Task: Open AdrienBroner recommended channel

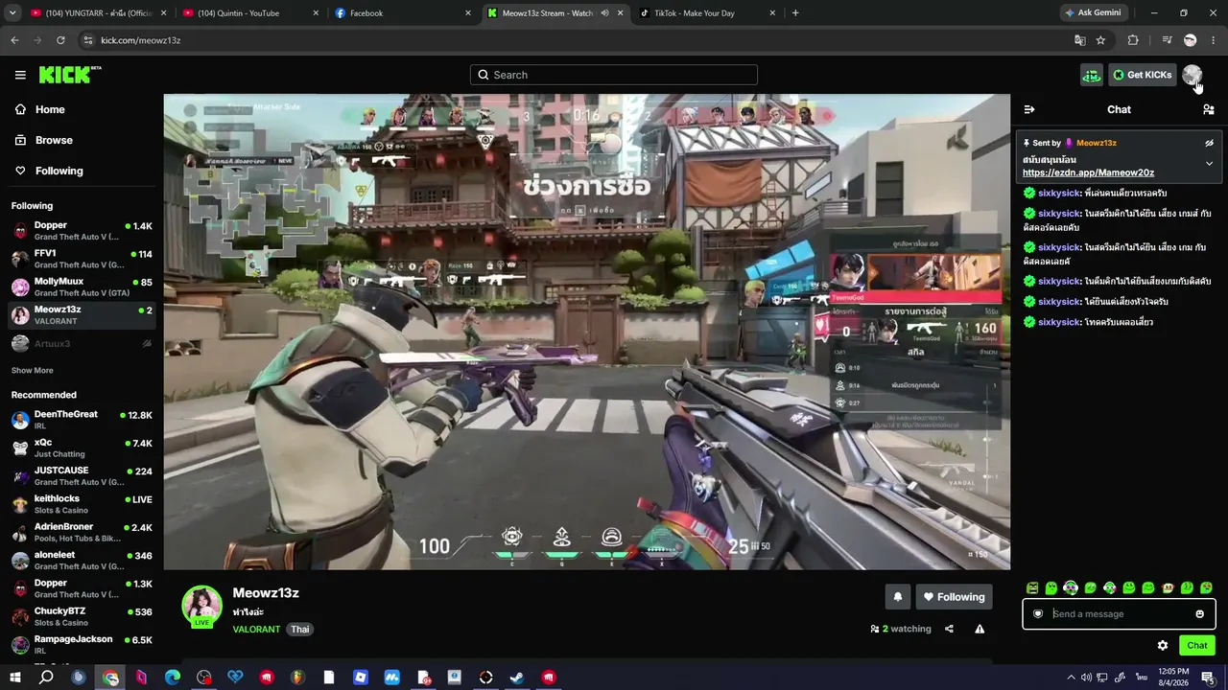Action: pos(82,533)
